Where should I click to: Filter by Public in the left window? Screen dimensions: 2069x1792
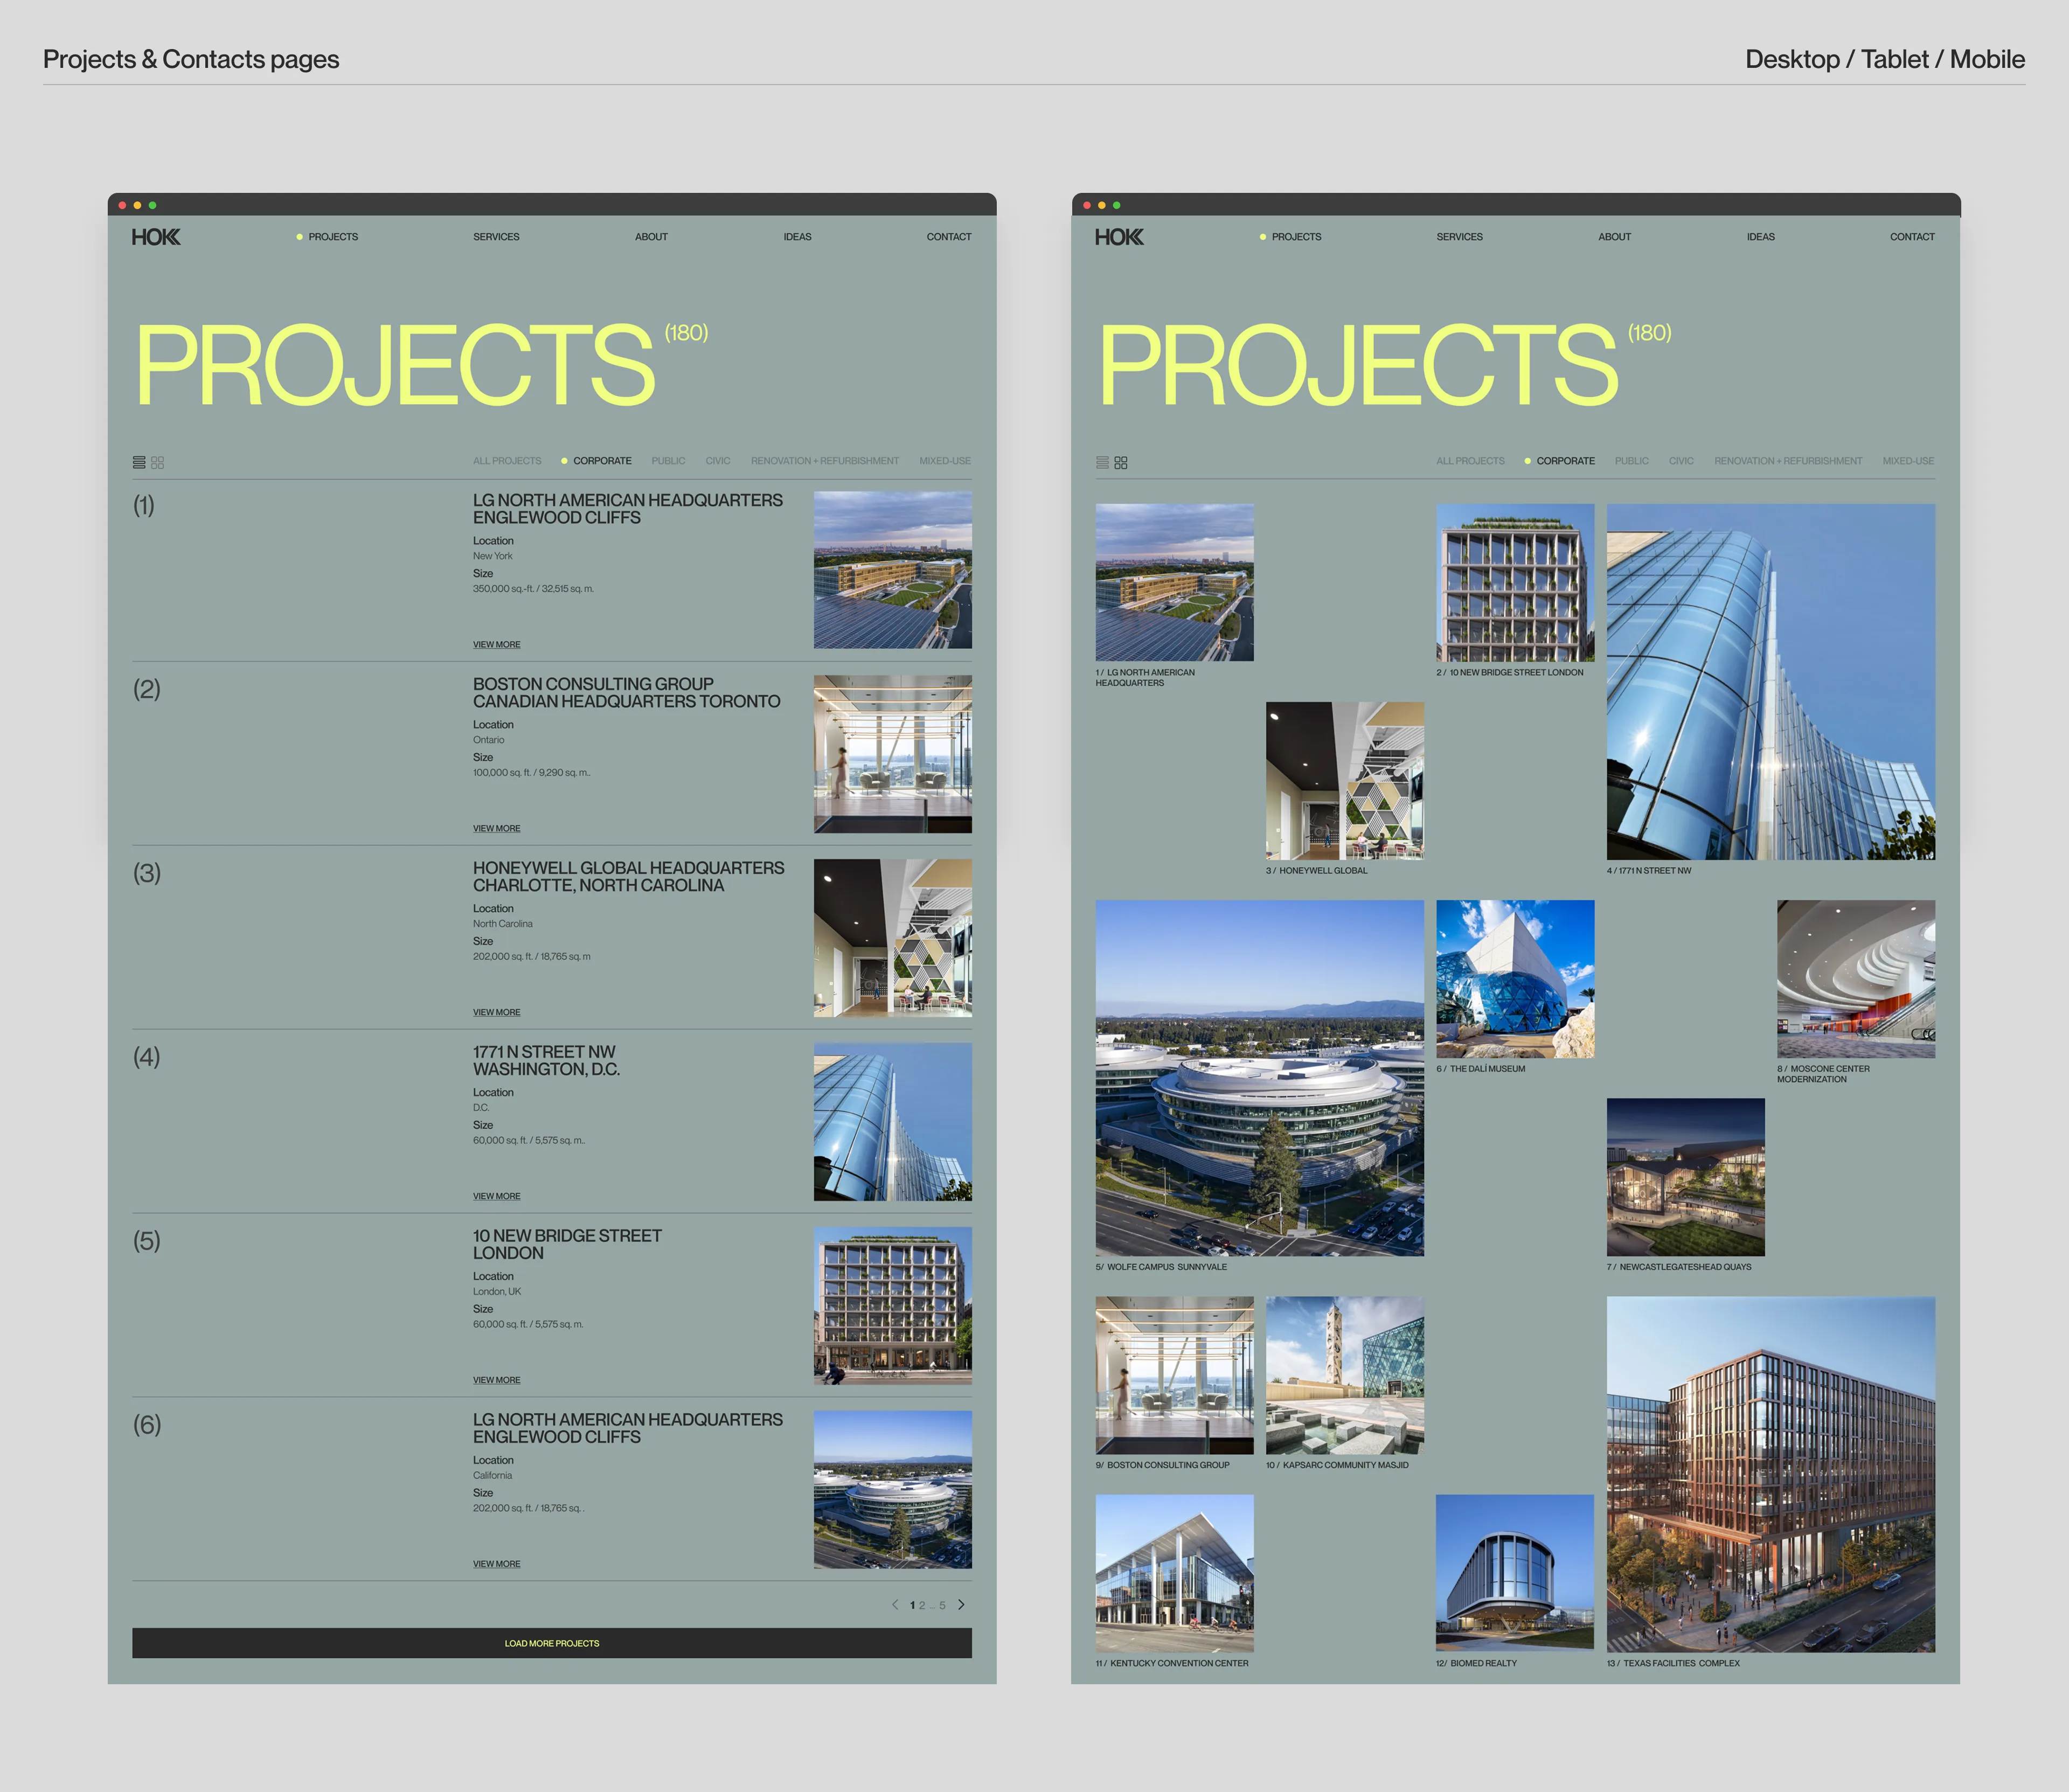(x=668, y=461)
